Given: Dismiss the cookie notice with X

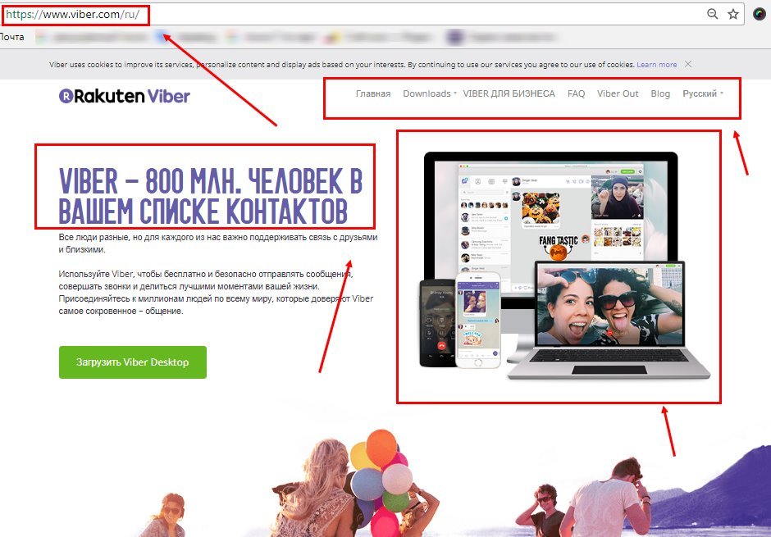Looking at the screenshot, I should click(x=688, y=65).
